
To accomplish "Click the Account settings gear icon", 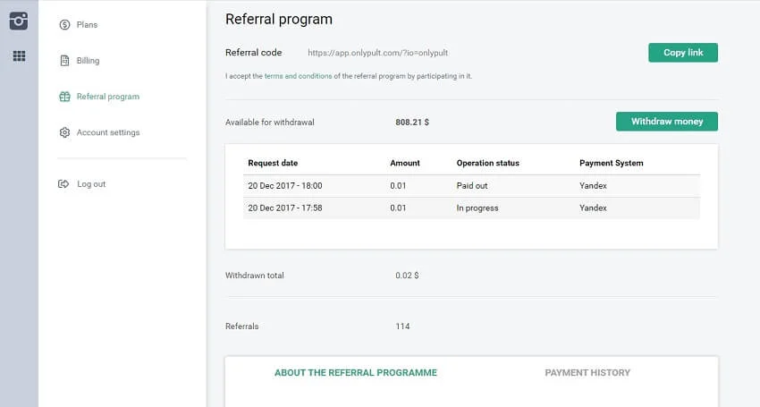I will coord(64,132).
